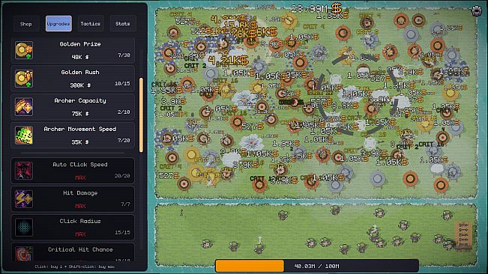Screen dimensions: 488x274
Task: Click the 7/20 Movement Speed level
Action: [x=124, y=141]
